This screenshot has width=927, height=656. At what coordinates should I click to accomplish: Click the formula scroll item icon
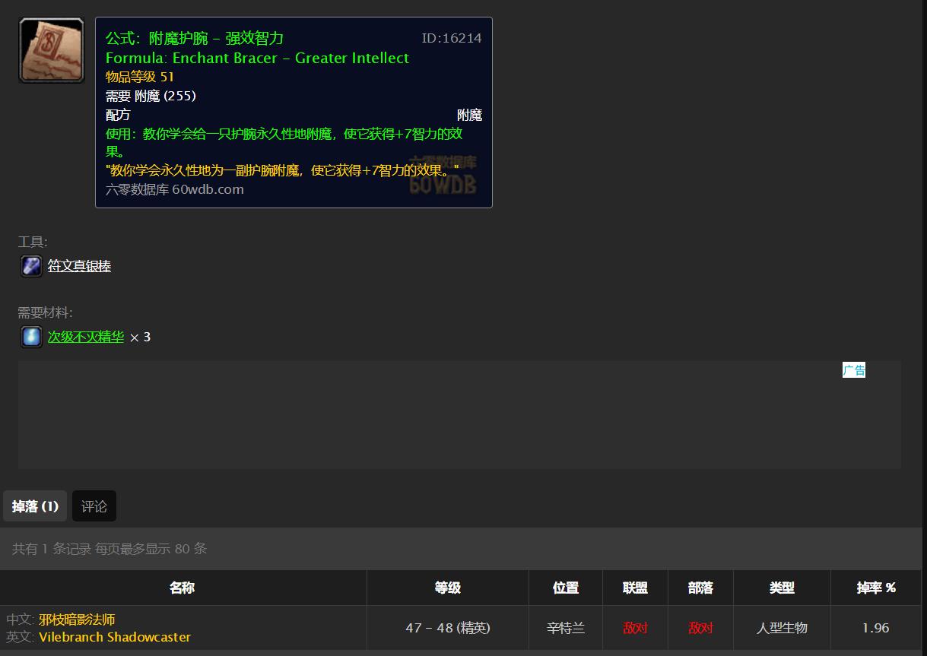(52, 50)
